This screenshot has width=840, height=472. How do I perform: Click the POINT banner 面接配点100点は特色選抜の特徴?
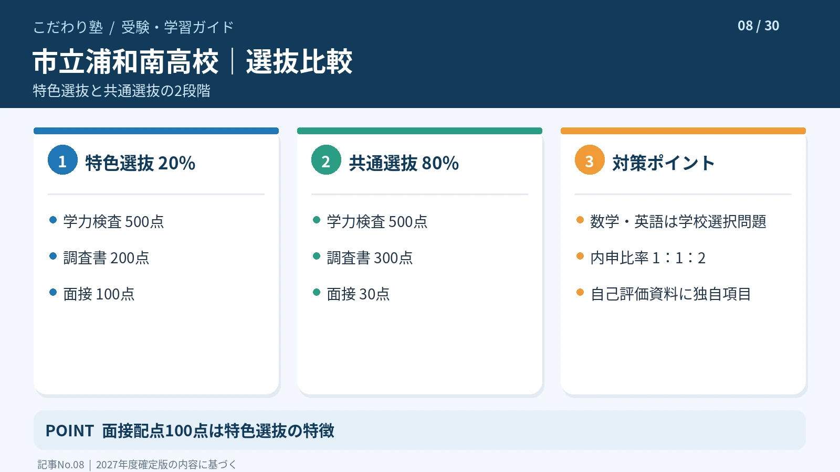click(419, 430)
